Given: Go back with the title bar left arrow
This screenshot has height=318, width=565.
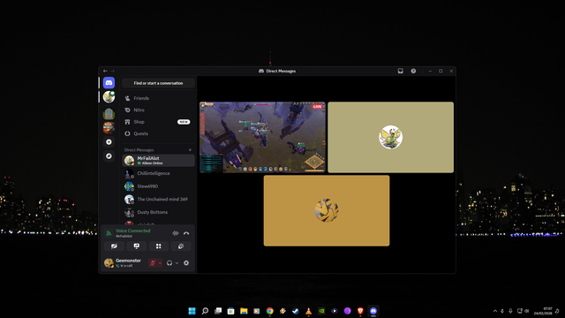Looking at the screenshot, I should pyautogui.click(x=105, y=71).
